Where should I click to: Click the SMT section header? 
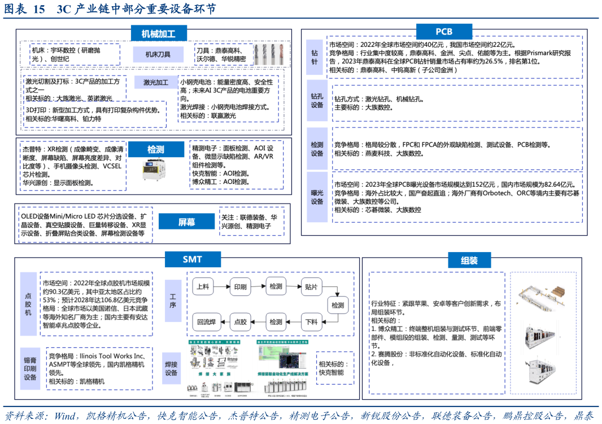pyautogui.click(x=192, y=259)
